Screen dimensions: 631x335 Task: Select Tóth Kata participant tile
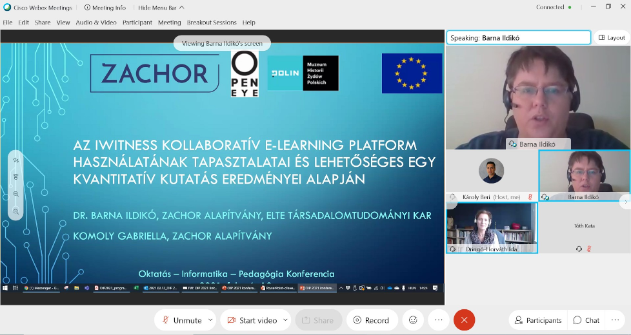585,228
